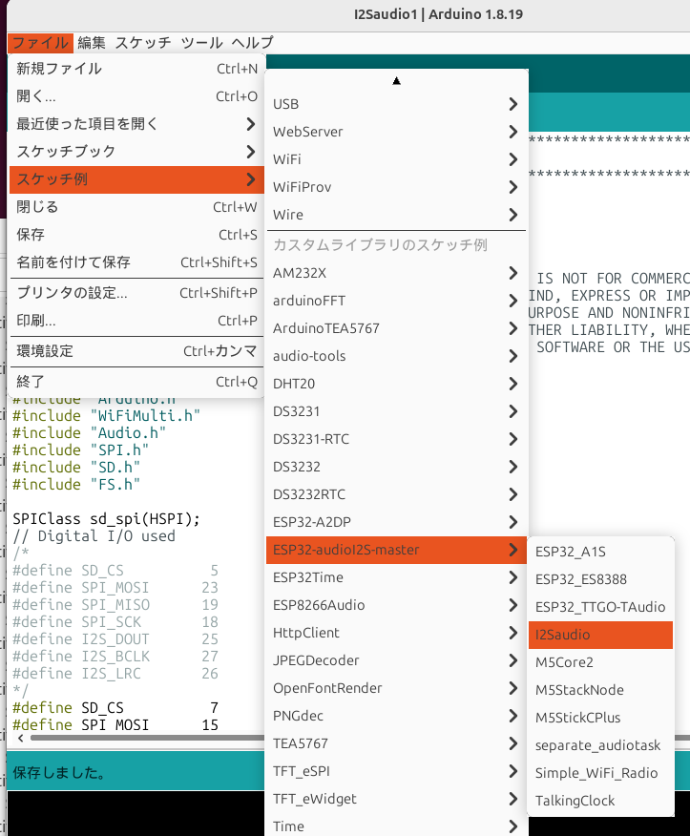Image resolution: width=690 pixels, height=836 pixels.
Task: Expand 最近使った項目を開く submenu
Action: pyautogui.click(x=136, y=124)
